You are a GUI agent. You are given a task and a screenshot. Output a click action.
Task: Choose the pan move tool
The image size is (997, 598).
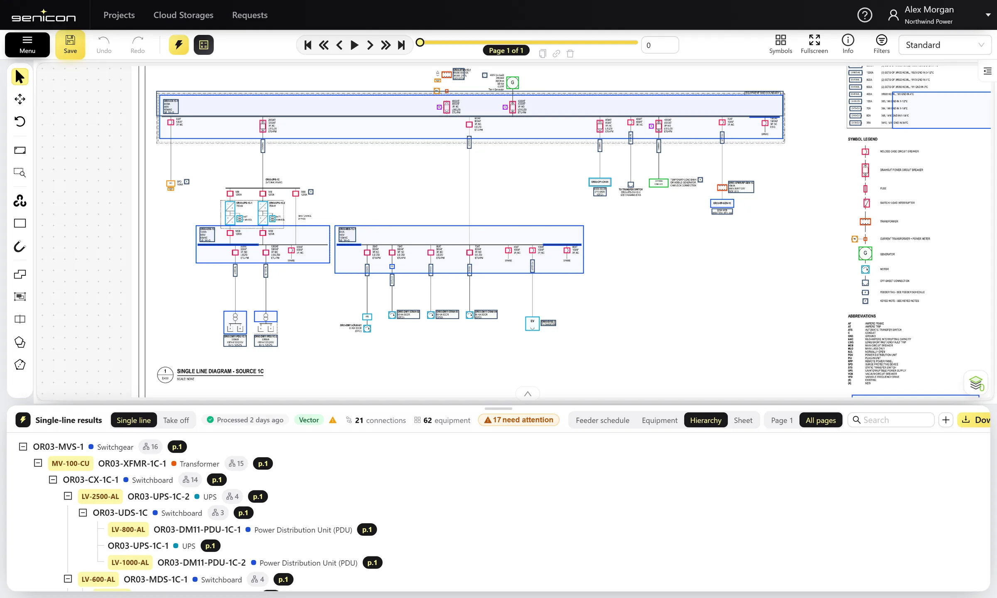(x=20, y=99)
